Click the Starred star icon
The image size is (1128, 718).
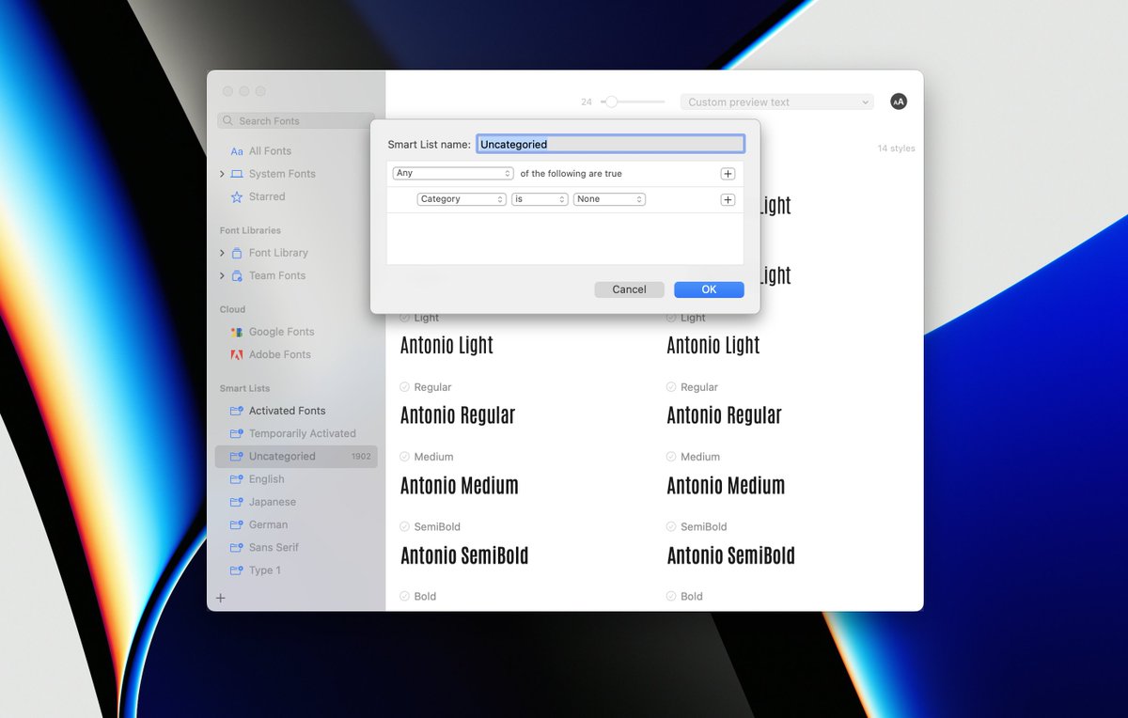click(237, 196)
